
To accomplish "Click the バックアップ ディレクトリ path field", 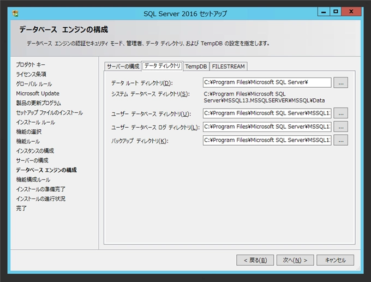I will (x=267, y=140).
